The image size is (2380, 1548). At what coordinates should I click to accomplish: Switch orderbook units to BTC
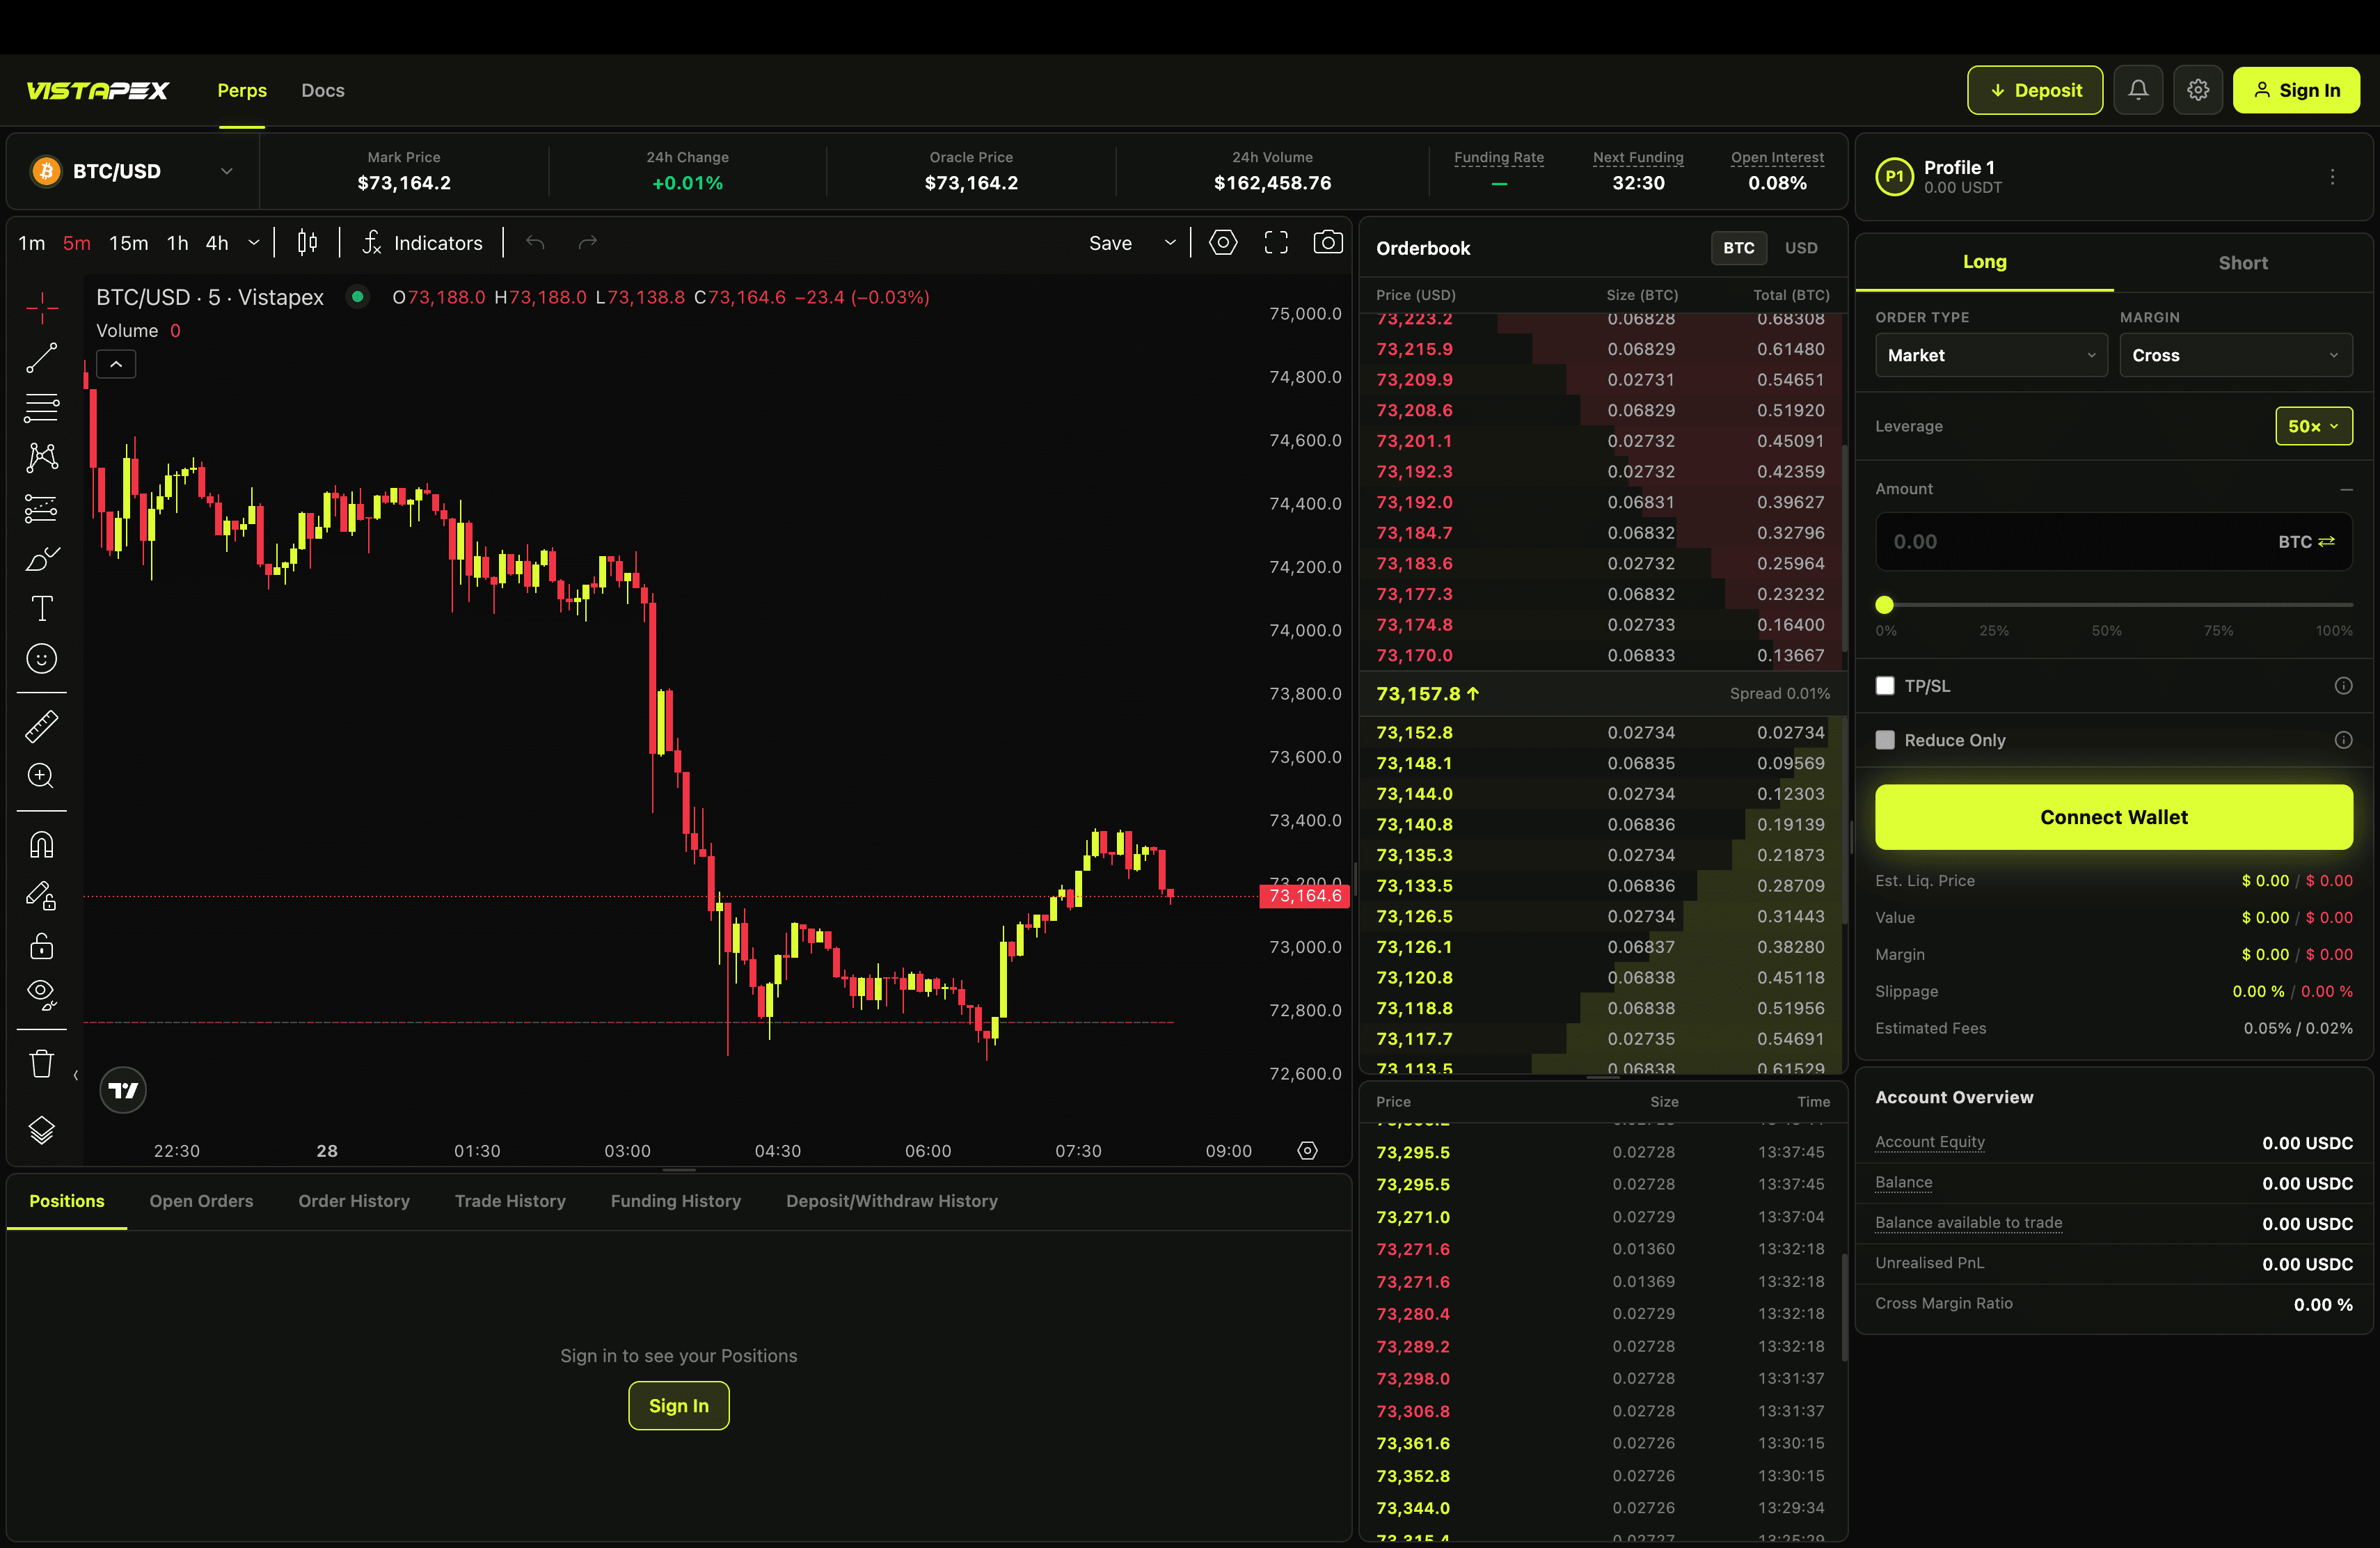point(1738,248)
